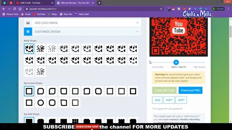The width and height of the screenshot is (232, 130).
Task: Click the High Quality end of slider
Action: [199, 67]
